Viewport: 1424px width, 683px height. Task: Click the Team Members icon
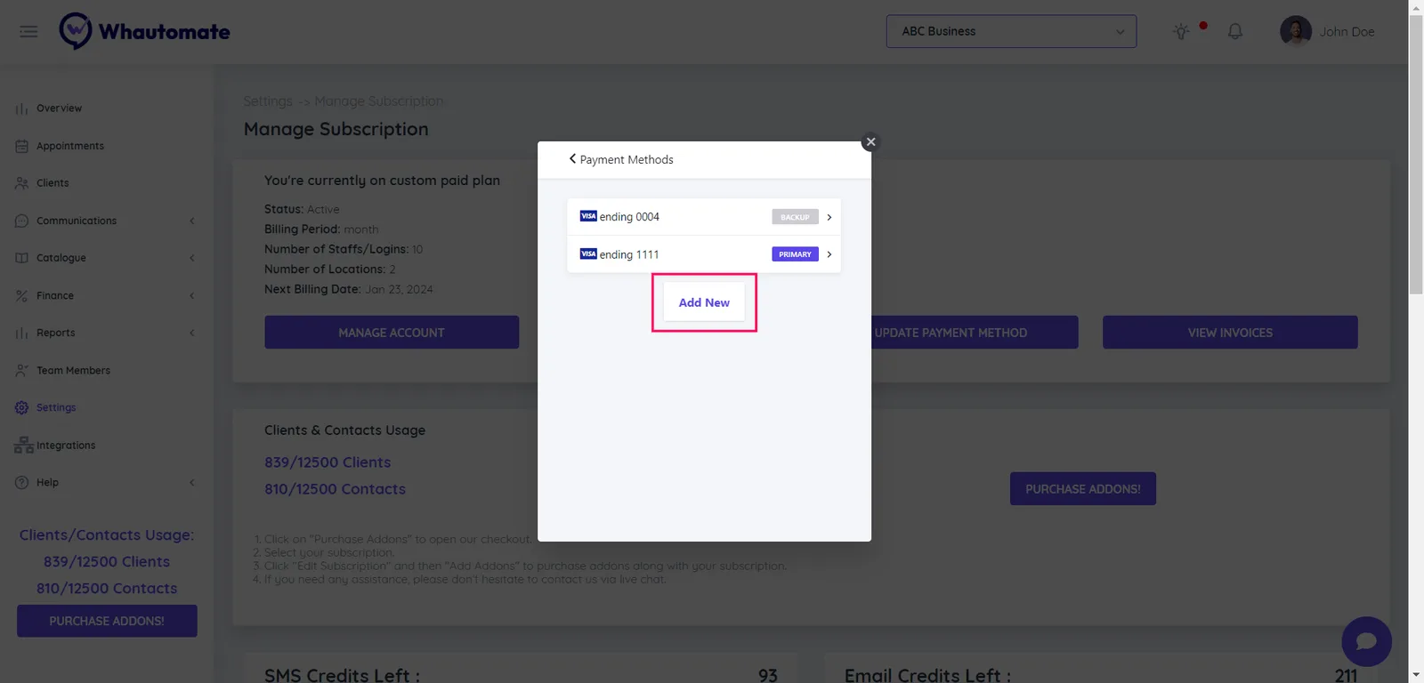click(21, 370)
